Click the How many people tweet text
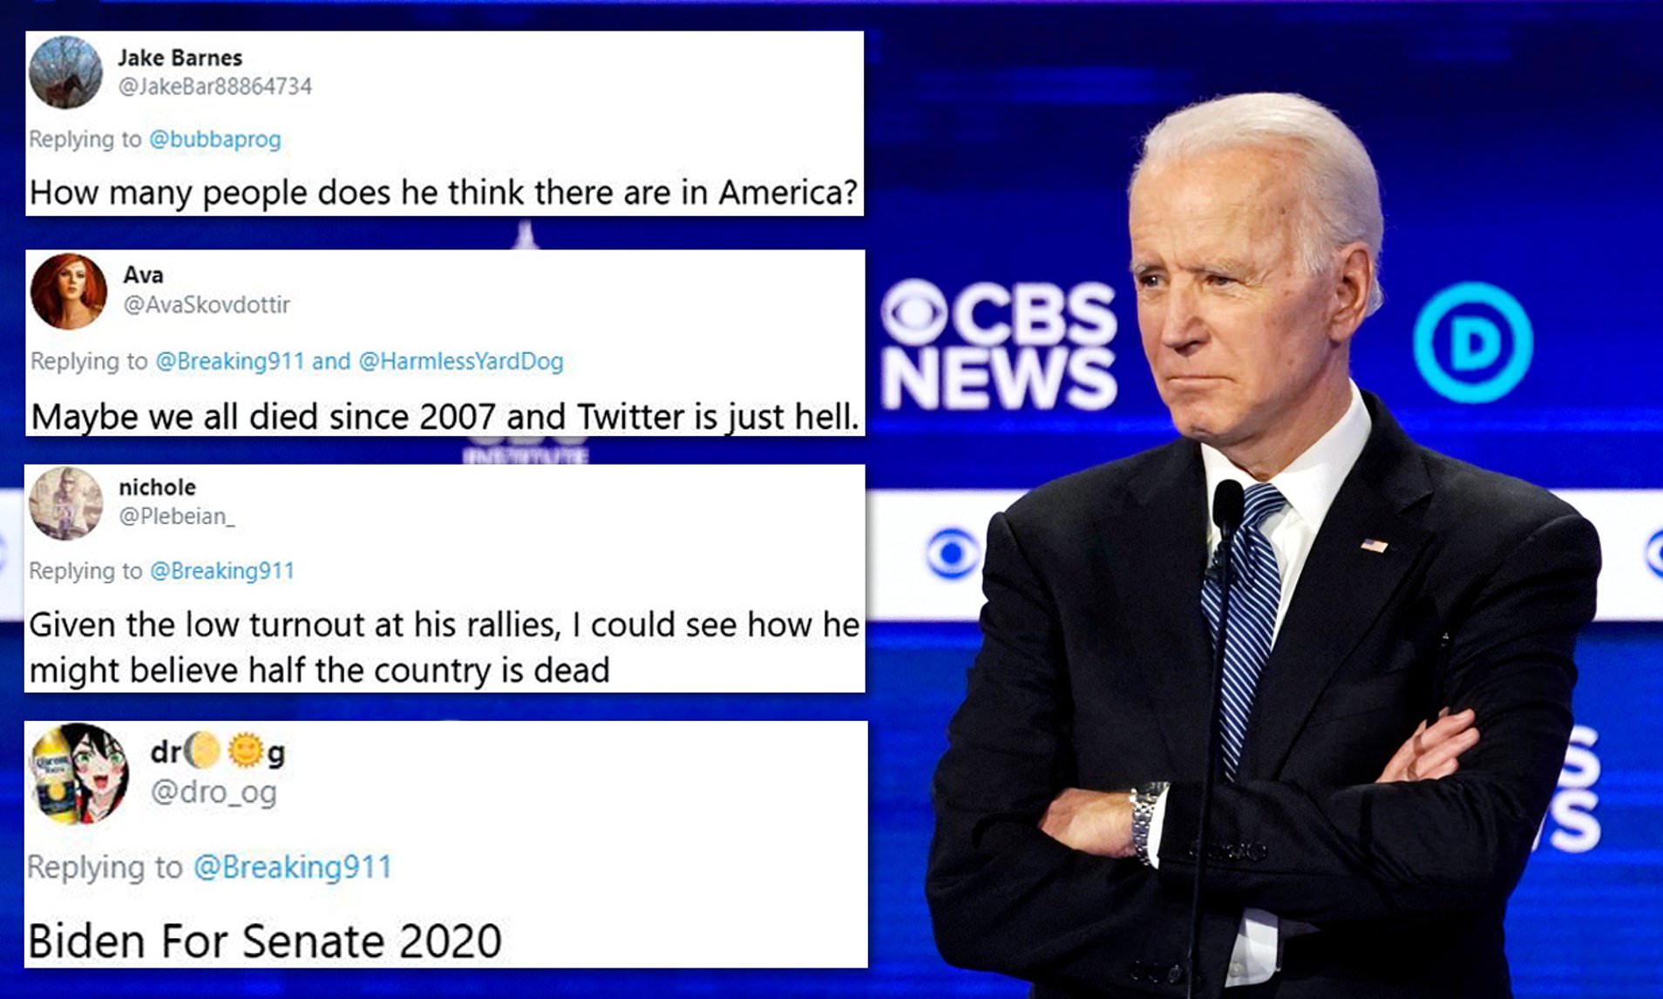Viewport: 1663px width, 999px height. 444,193
